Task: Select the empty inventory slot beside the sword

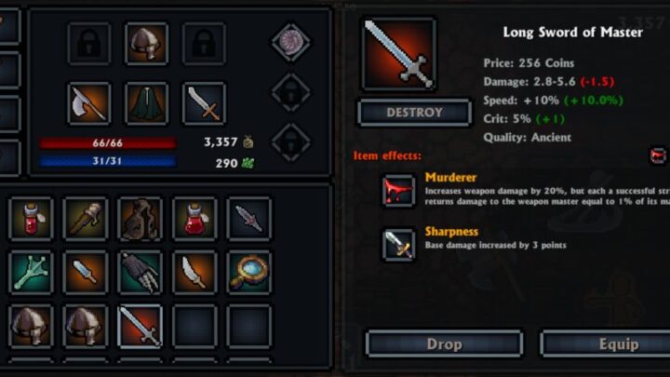Action: [194, 327]
